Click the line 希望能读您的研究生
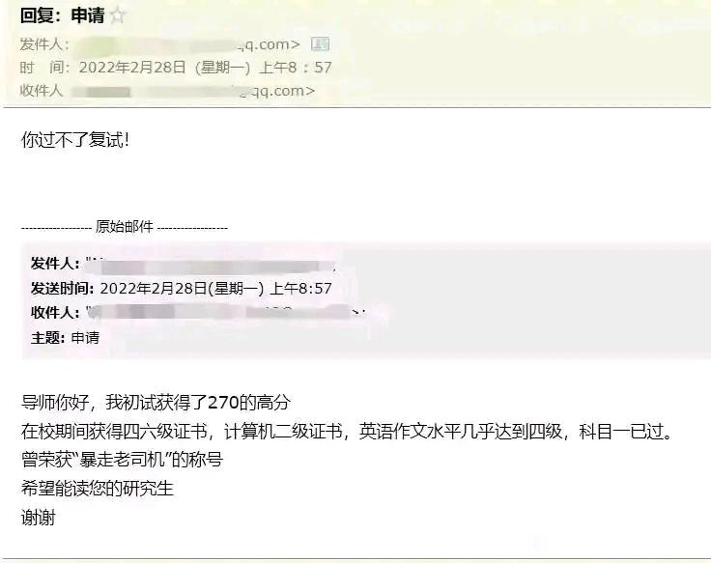711x563 pixels. [97, 489]
